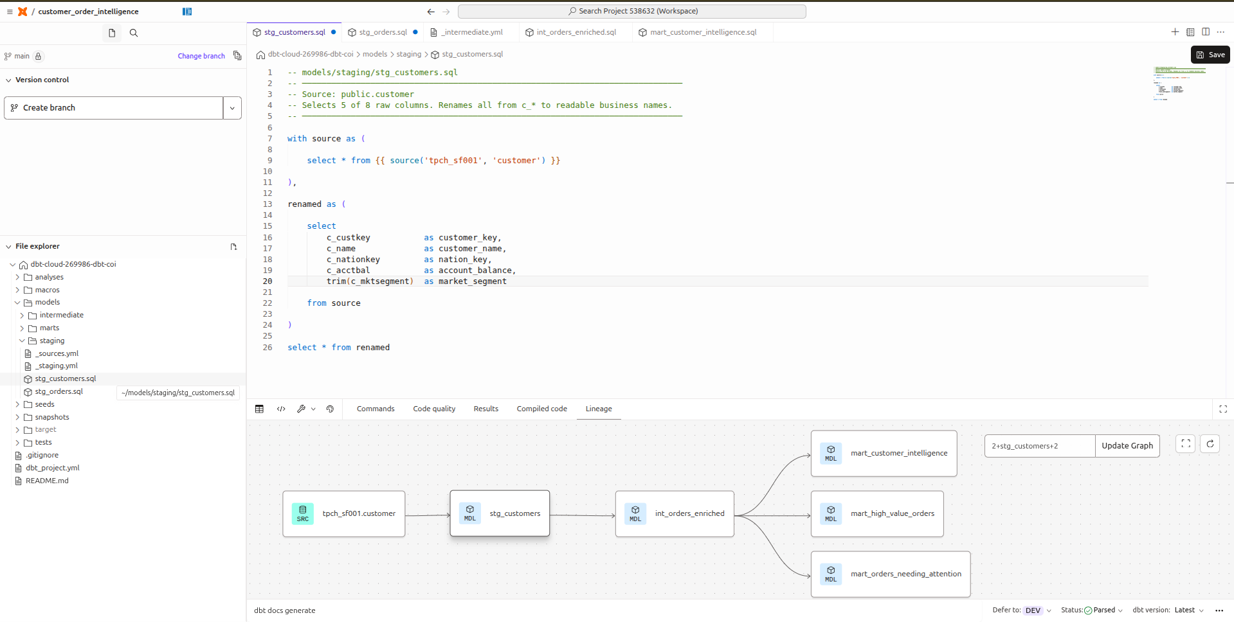1234x622 pixels.
Task: Click the Save button
Action: tap(1210, 55)
